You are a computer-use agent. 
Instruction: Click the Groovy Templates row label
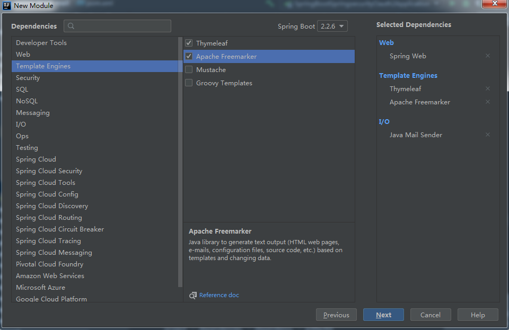(x=224, y=83)
